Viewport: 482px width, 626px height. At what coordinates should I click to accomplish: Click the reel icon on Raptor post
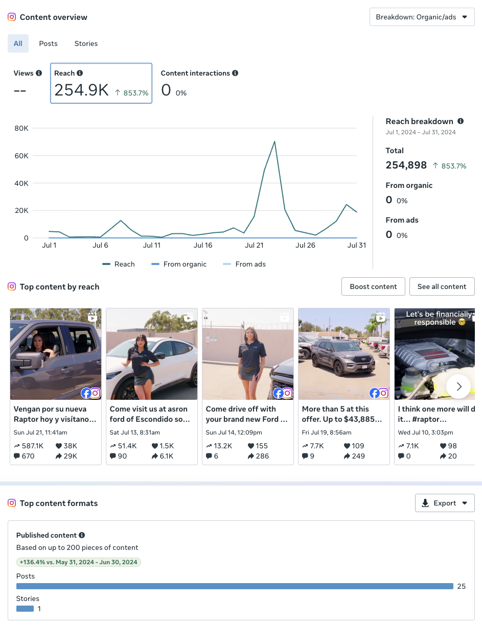92,317
